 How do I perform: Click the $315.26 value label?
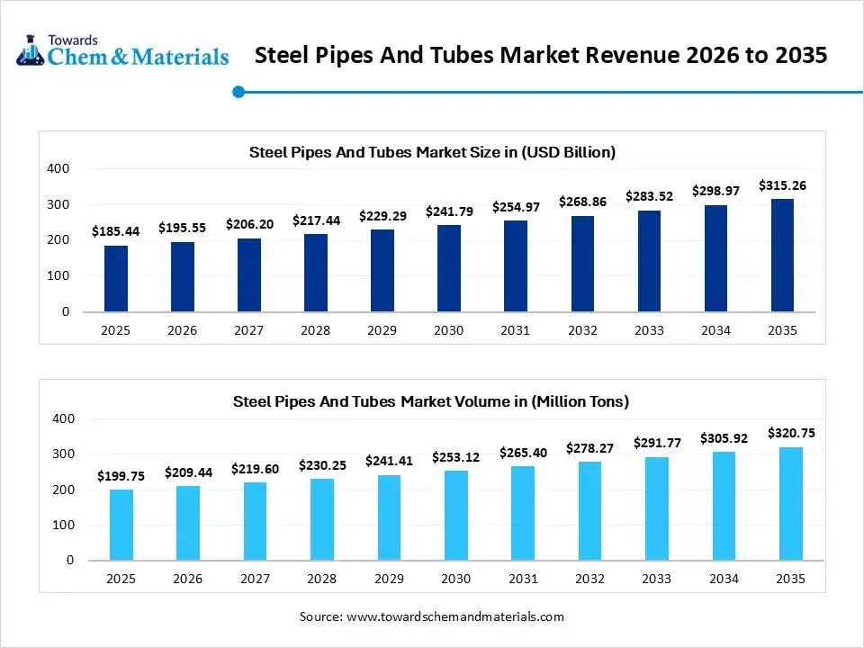point(782,185)
